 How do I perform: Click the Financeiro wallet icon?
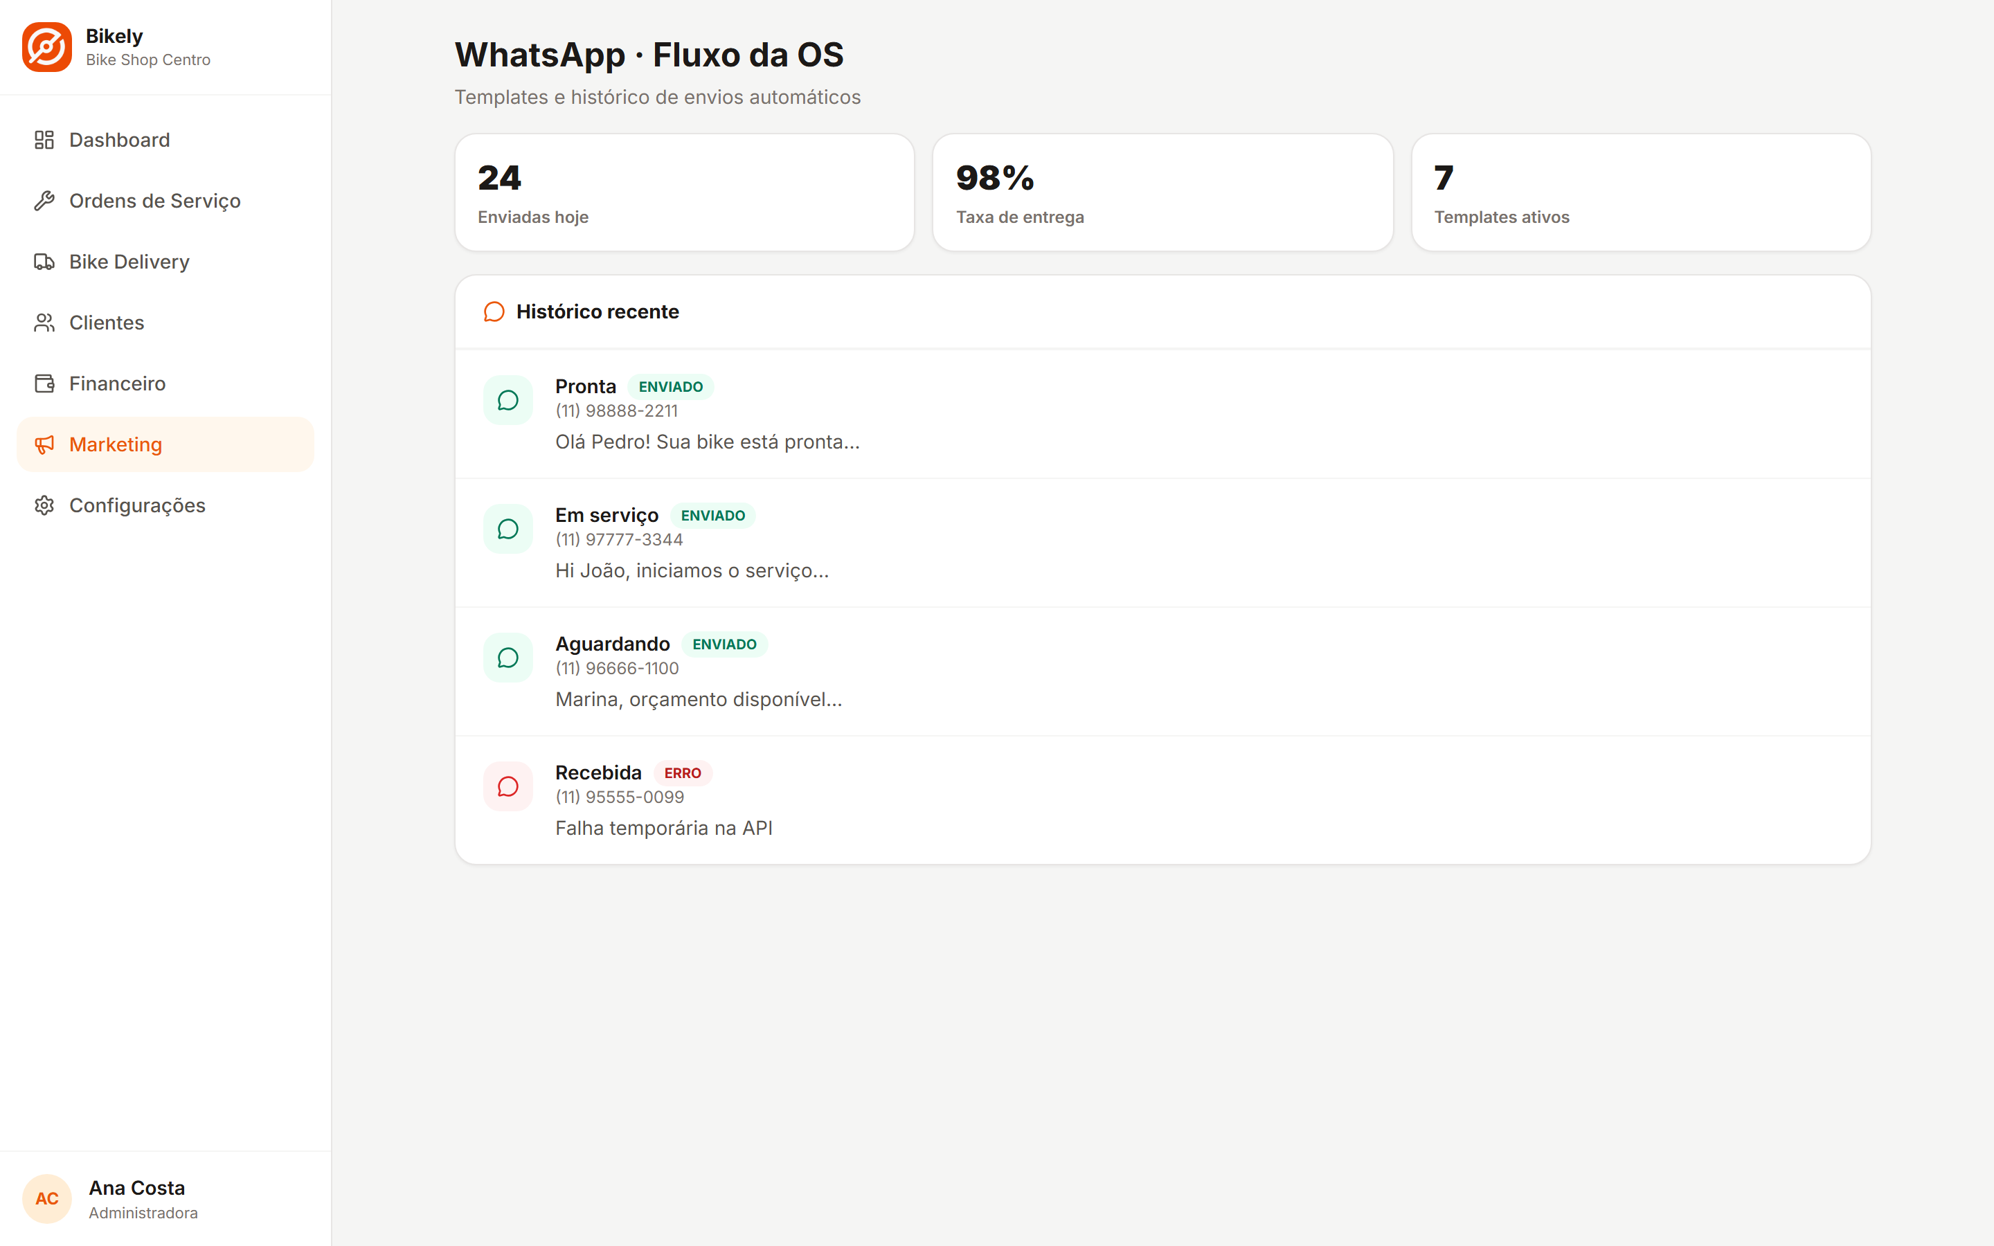(44, 384)
